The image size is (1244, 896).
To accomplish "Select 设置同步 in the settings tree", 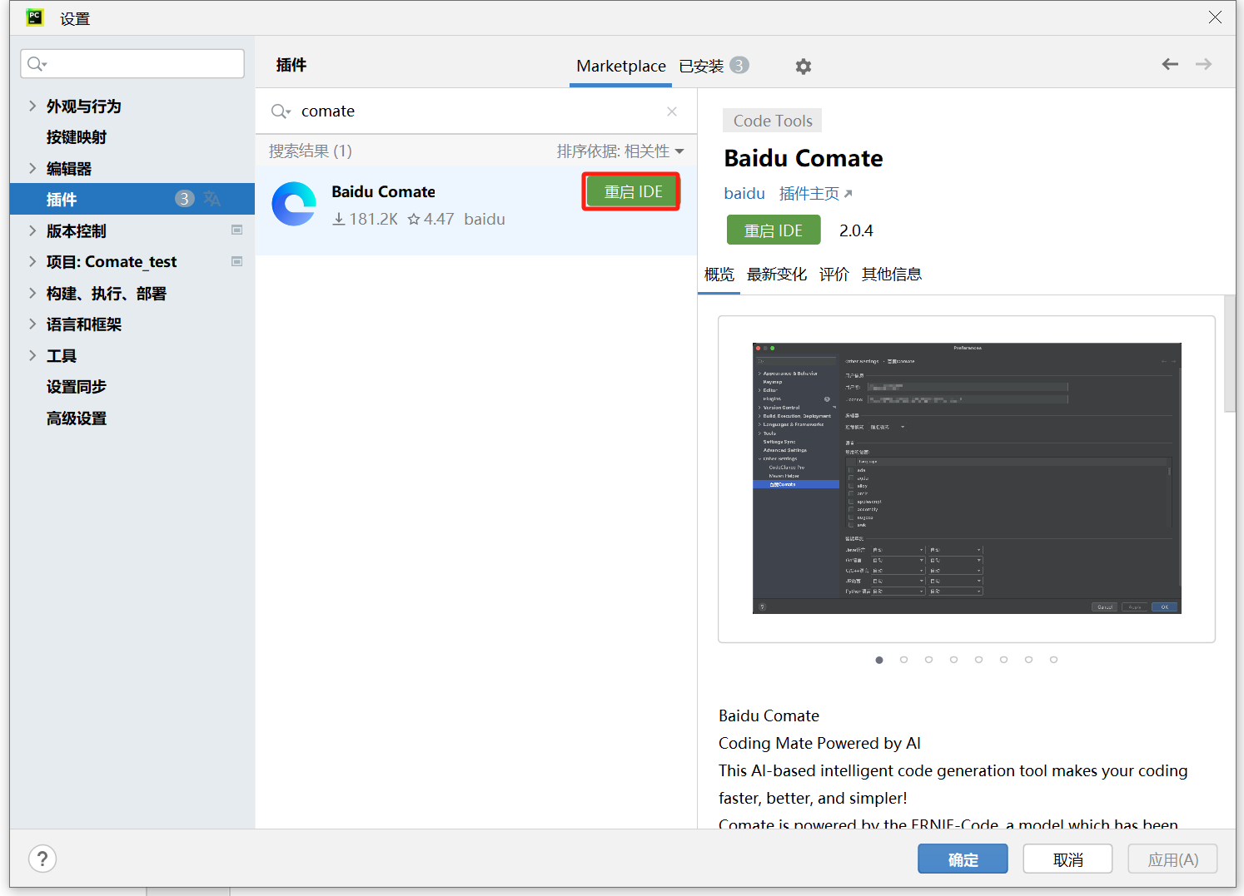I will tap(77, 387).
